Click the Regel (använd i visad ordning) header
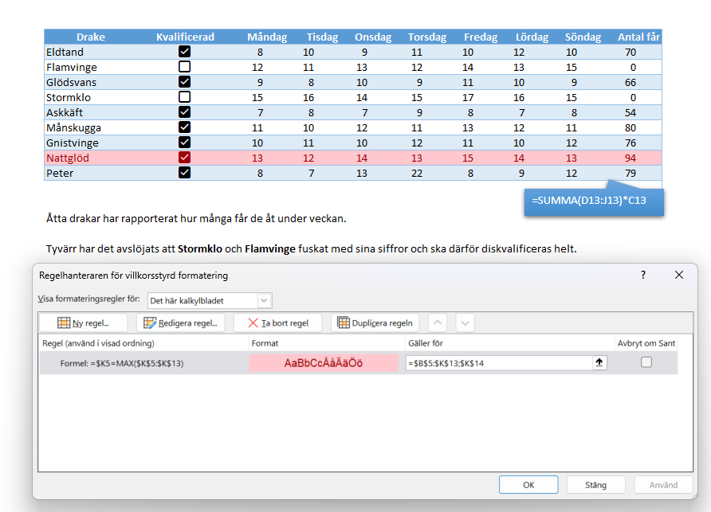This screenshot has width=711, height=512. tap(98, 343)
